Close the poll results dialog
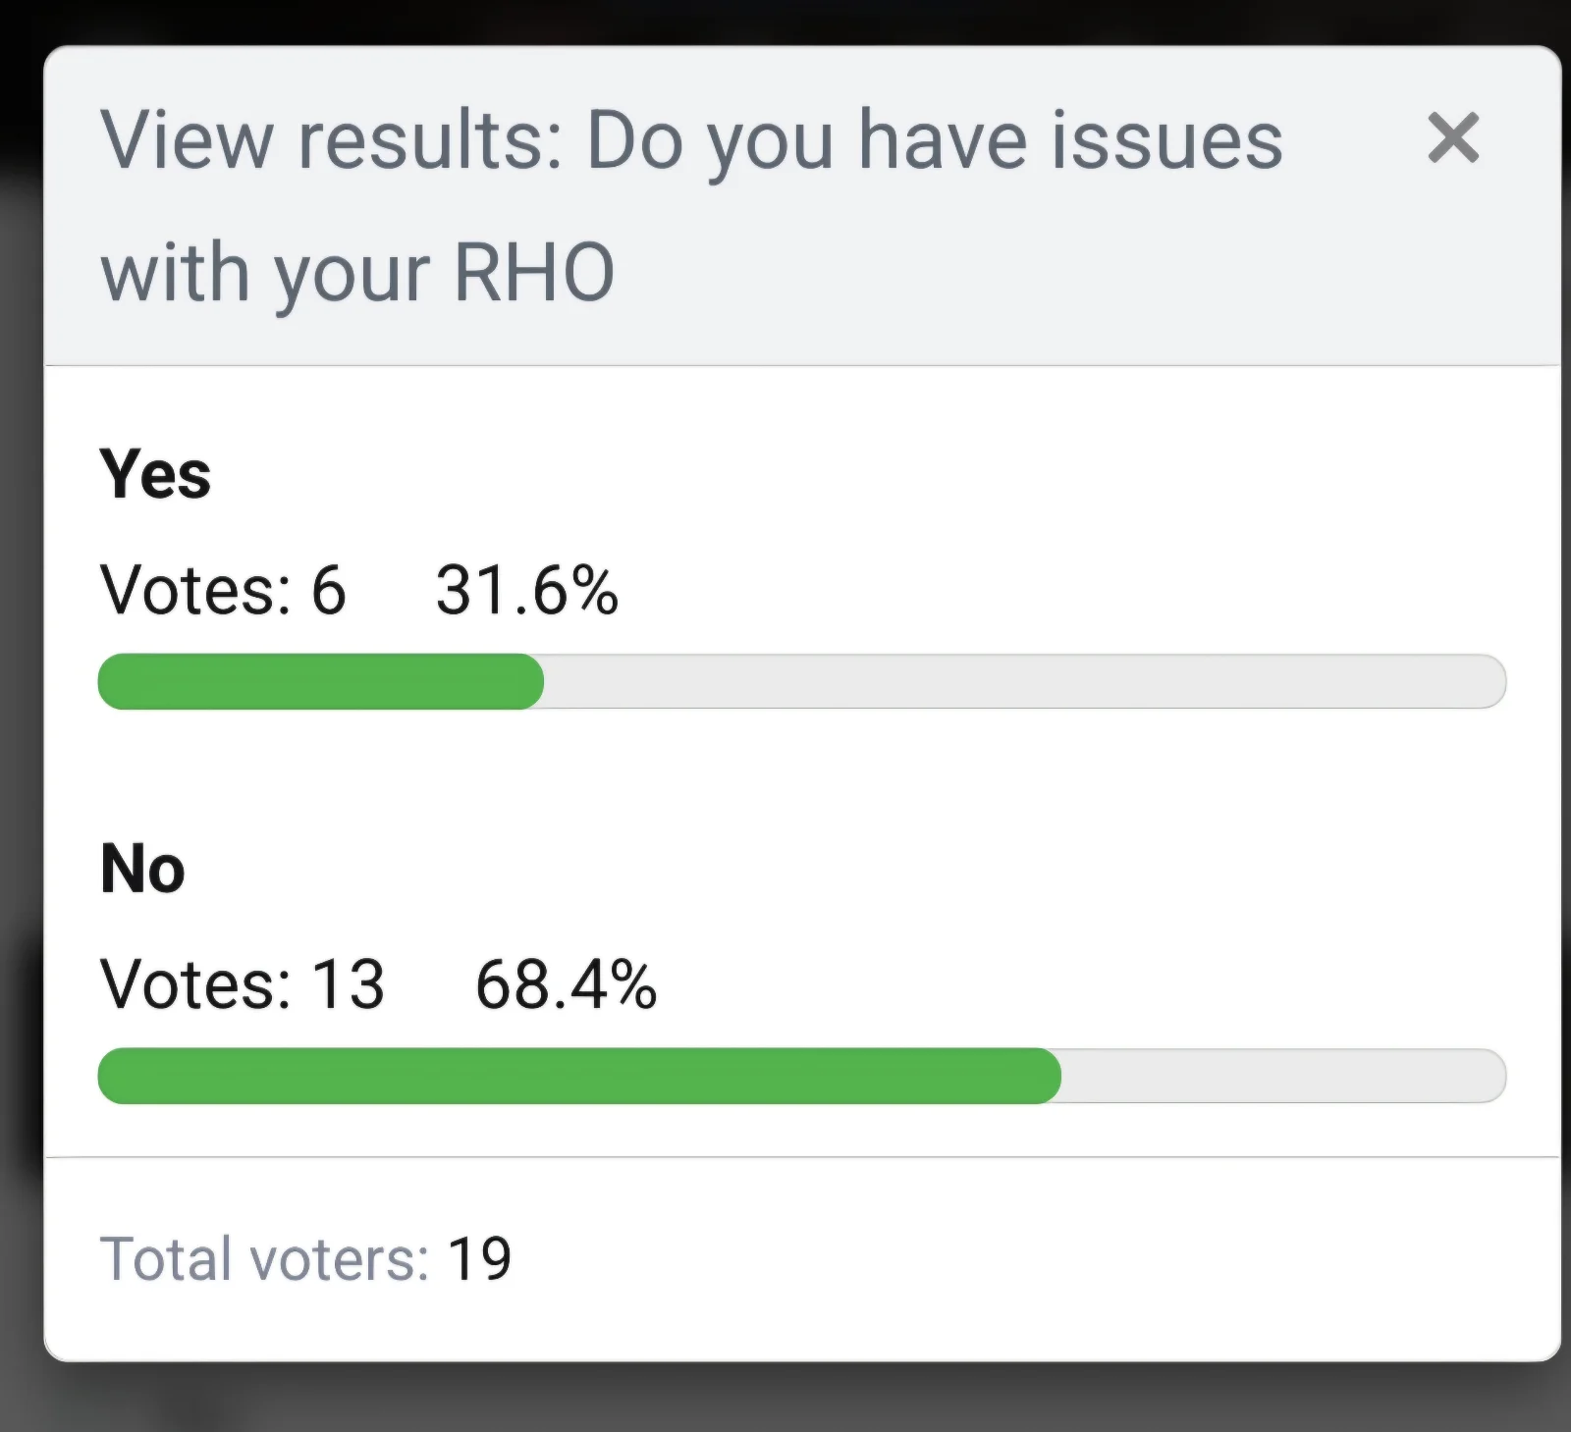1571x1432 pixels. click(1453, 137)
